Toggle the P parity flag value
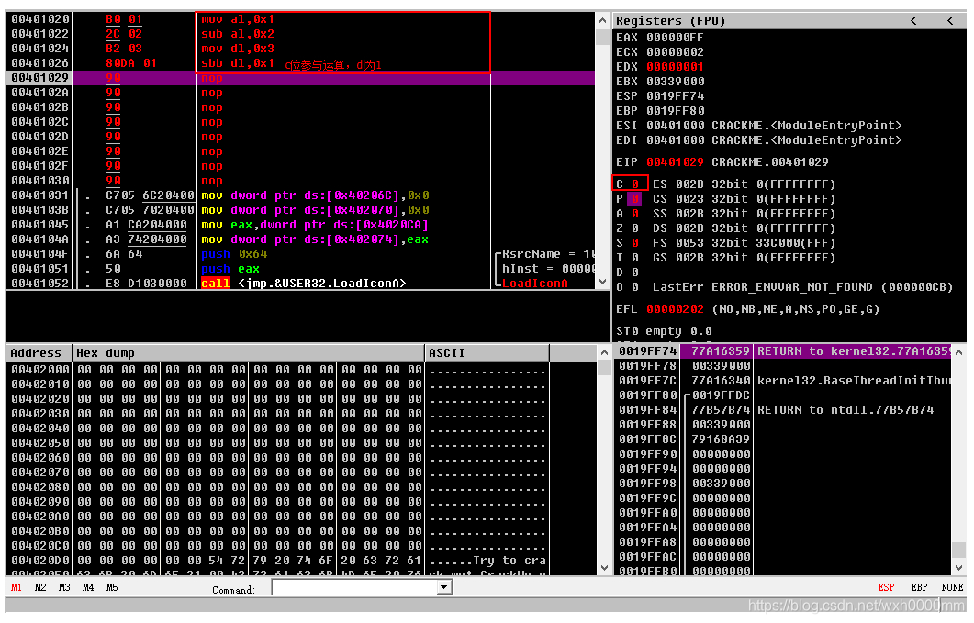This screenshot has height=623, width=974. (635, 199)
